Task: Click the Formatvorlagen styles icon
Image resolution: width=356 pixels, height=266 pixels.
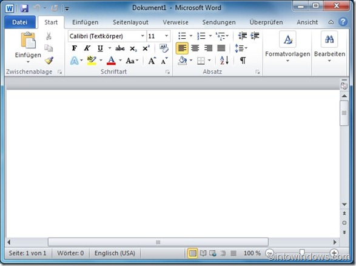Action: [287, 39]
